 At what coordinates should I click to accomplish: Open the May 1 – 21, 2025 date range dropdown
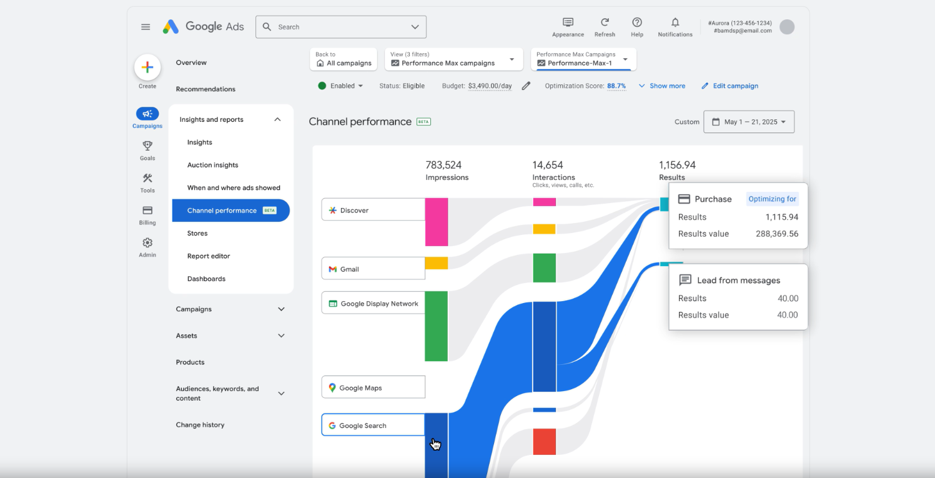(x=749, y=122)
